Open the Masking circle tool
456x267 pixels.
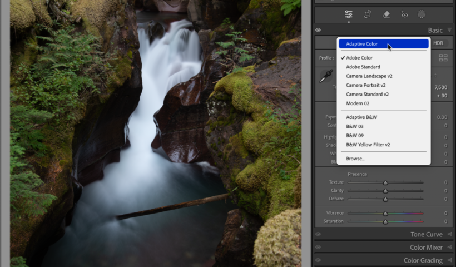[422, 14]
